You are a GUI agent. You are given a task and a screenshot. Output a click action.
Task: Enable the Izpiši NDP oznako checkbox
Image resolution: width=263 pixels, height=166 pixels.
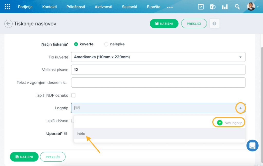pyautogui.click(x=73, y=95)
